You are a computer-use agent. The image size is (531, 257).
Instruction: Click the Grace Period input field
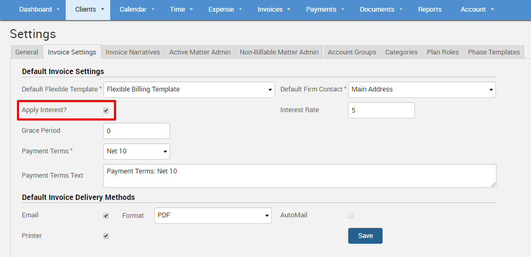click(137, 131)
